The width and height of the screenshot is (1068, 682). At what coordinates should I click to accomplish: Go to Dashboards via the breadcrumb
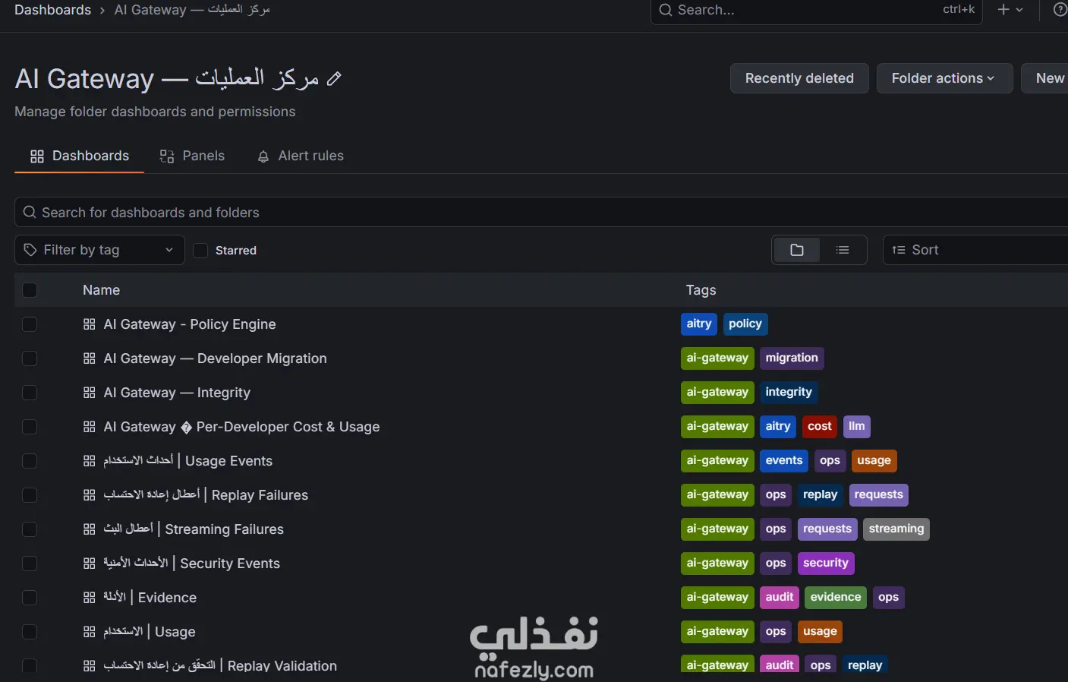[52, 10]
